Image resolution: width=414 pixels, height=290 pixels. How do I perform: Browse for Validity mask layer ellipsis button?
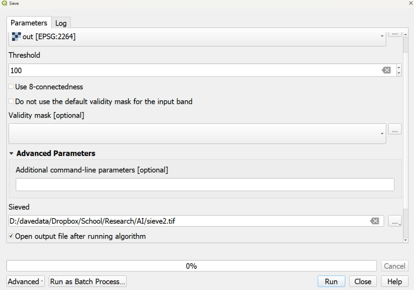click(x=395, y=129)
